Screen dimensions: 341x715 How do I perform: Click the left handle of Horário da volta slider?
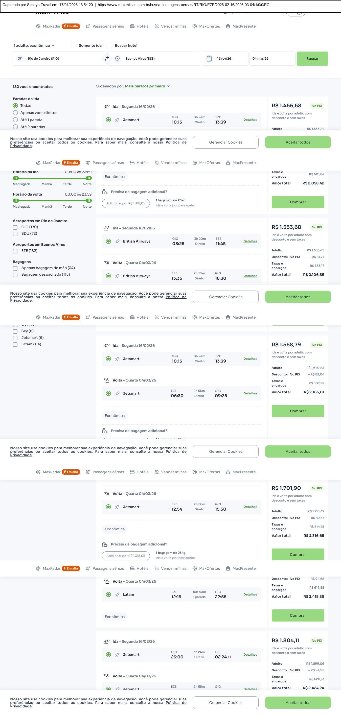pos(16,201)
